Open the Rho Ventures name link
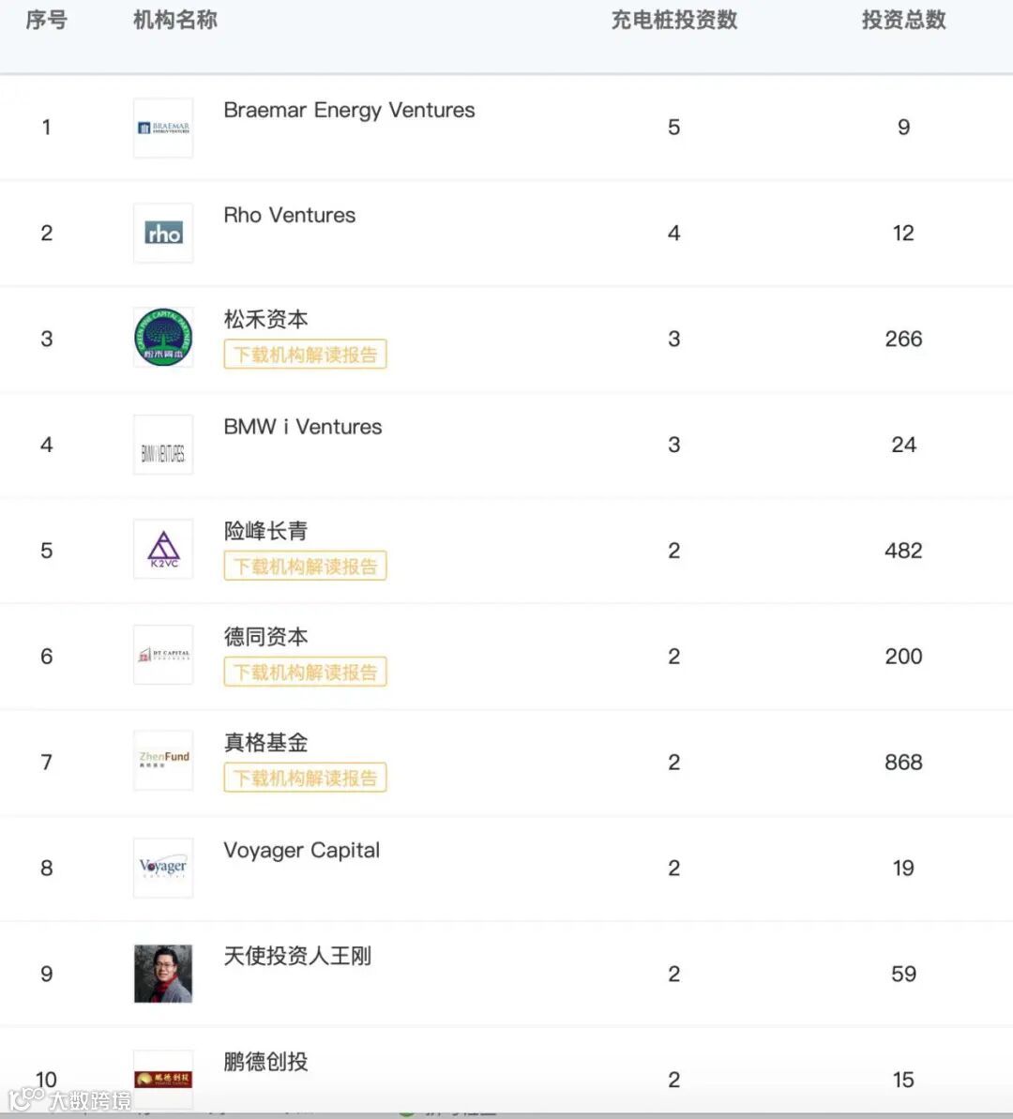The height and width of the screenshot is (1119, 1013). pos(289,216)
